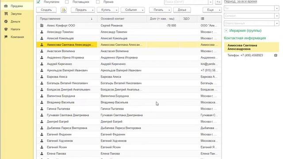Click the Контактная информация heading link
Image resolution: width=283 pixels, height=159 pixels.
tap(245, 38)
